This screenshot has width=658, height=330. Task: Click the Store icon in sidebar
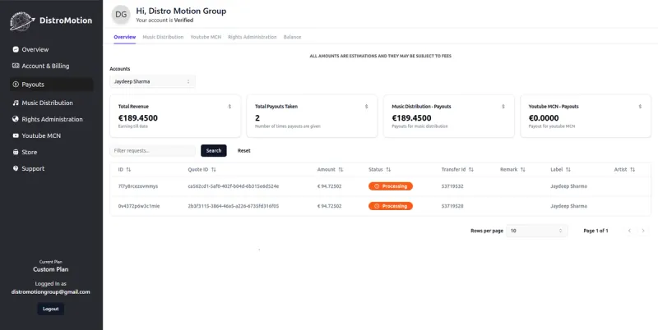point(16,152)
